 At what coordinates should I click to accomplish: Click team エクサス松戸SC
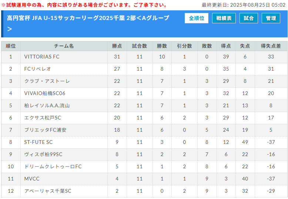pyautogui.click(x=43, y=118)
